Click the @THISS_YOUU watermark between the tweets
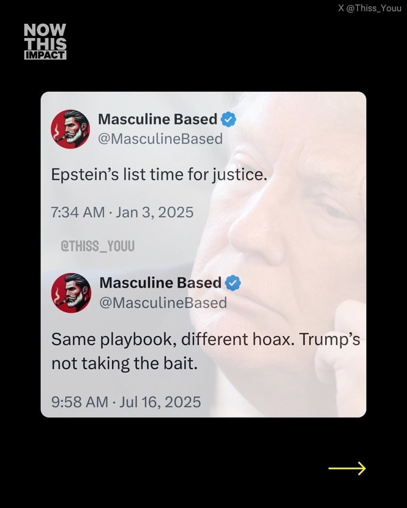The height and width of the screenshot is (508, 407). (97, 246)
